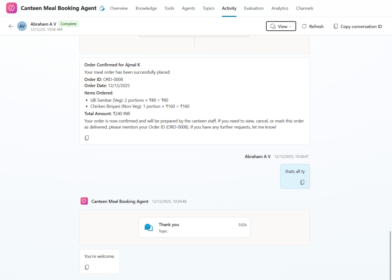Open the Analytics tab
The height and width of the screenshot is (280, 392).
pos(280,8)
